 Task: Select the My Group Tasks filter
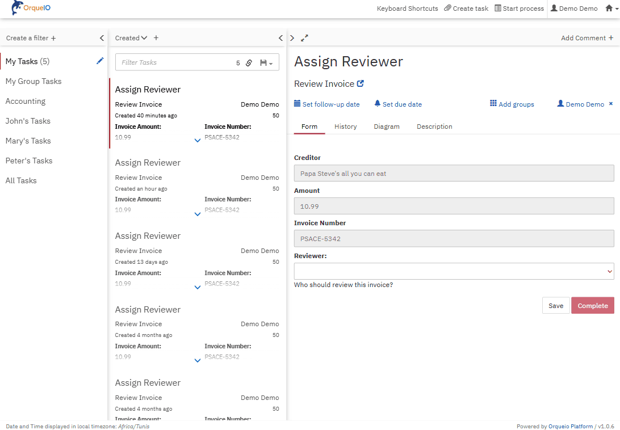33,82
